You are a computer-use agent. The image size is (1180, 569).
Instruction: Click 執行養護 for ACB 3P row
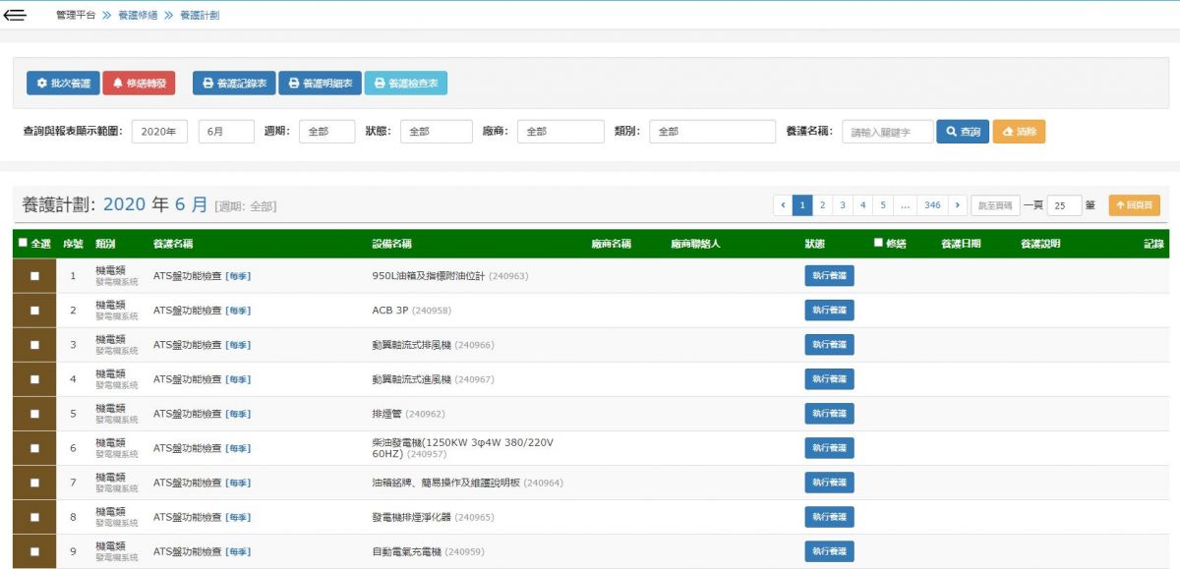(829, 311)
